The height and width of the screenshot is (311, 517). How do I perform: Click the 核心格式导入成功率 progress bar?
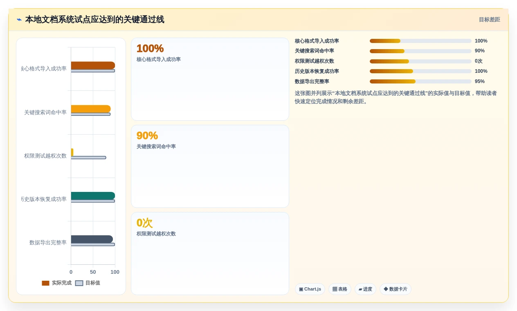point(420,41)
